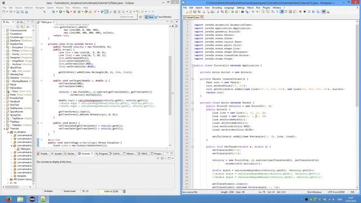This screenshot has width=361, height=203.
Task: Click the Eclipse Run (green play) toolbar icon
Action: [60, 12]
